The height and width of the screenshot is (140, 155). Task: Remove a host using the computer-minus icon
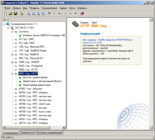click(x=43, y=14)
